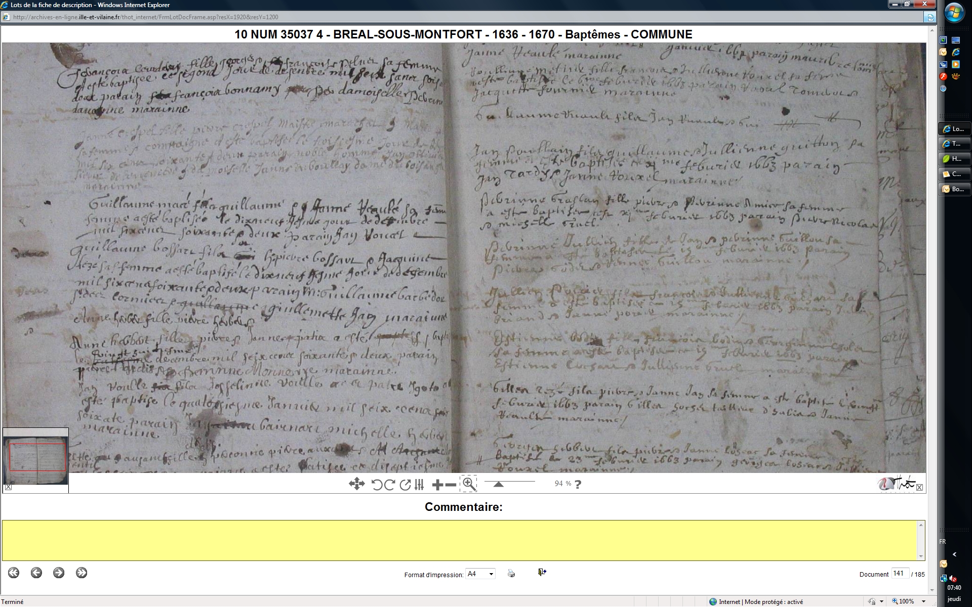Select the pan/move image tool
This screenshot has width=972, height=607.
(x=356, y=484)
